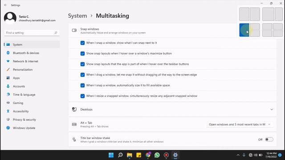Click the Desktops icon
285x160 pixels.
pyautogui.click(x=74, y=109)
